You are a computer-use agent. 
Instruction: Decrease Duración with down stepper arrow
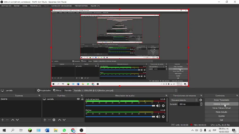point(201,105)
